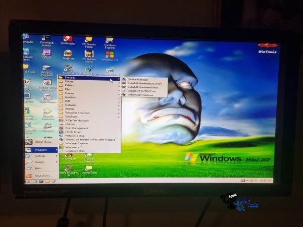Open the HWMonitor desktop icon

coord(68,40)
